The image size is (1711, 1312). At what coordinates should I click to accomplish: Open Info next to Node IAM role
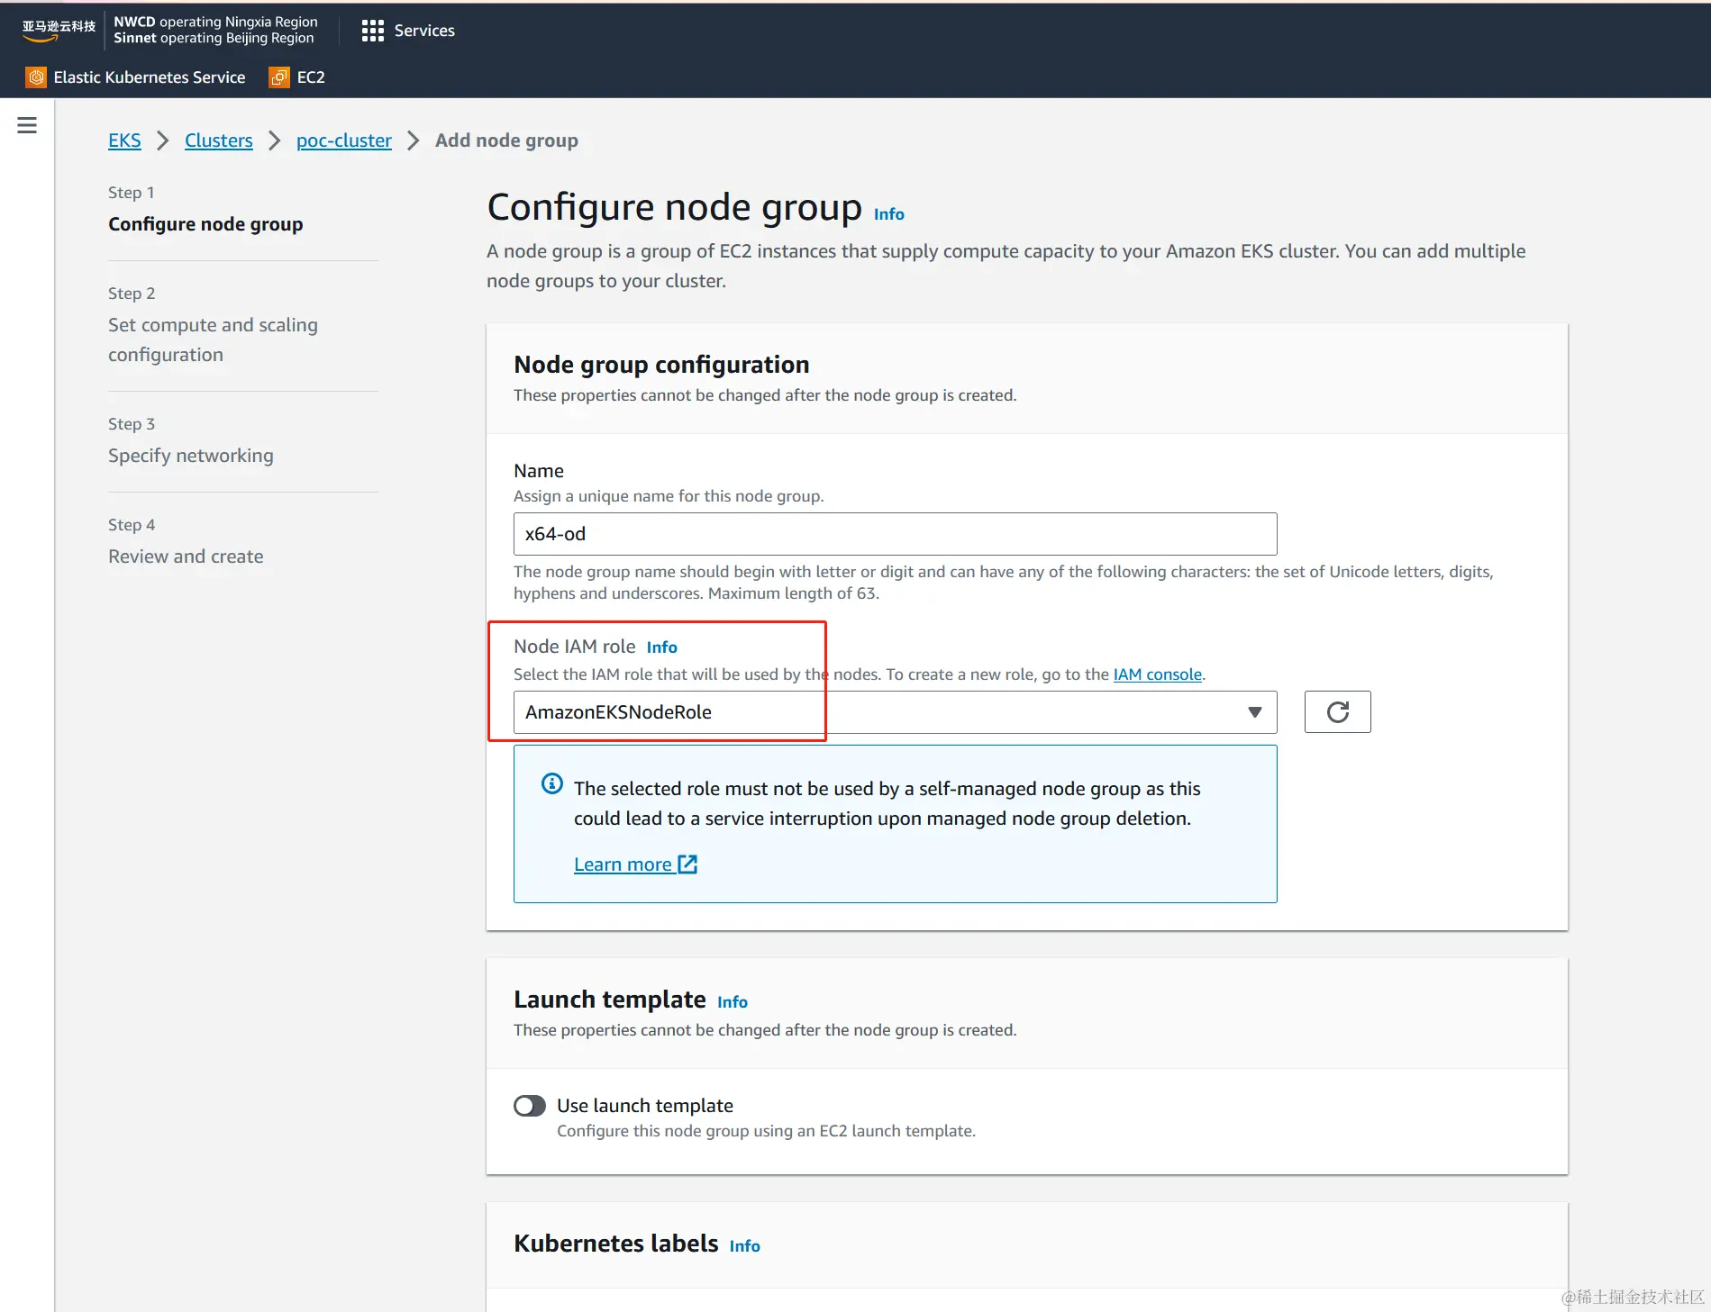point(661,647)
